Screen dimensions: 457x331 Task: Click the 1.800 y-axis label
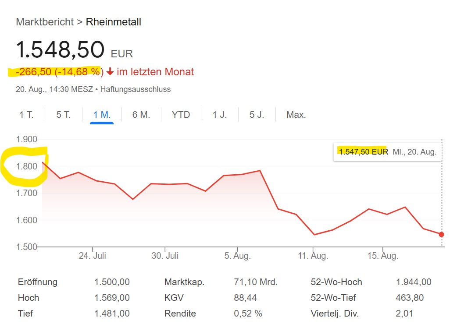tap(26, 166)
